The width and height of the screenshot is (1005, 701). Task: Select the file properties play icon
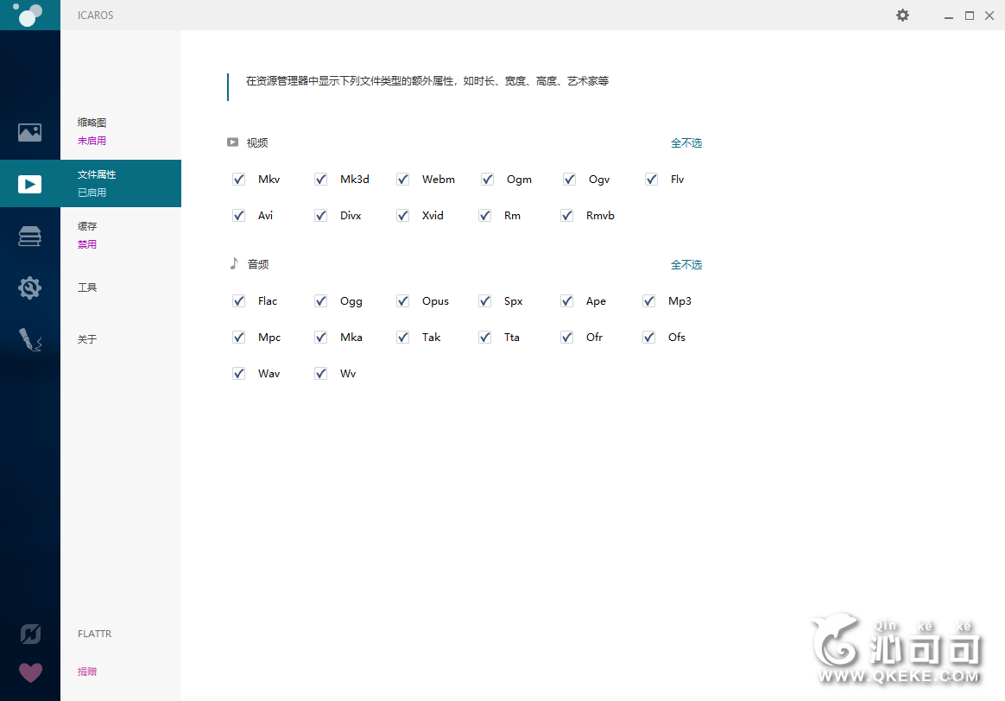[29, 185]
